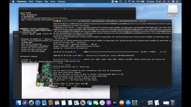Click the 'HTTP request sent' output line
Viewport: 191px width, 107px height.
coord(75,44)
